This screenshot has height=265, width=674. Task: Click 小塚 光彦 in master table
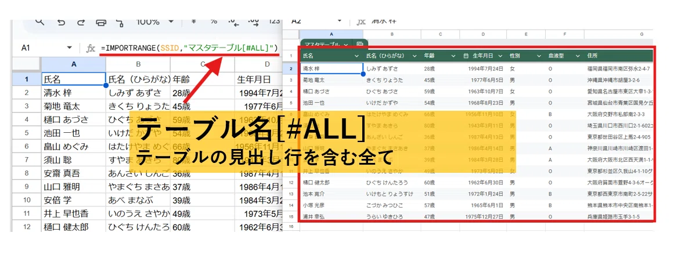tap(313, 205)
